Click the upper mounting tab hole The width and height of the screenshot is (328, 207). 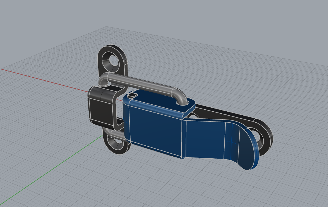[113, 60]
